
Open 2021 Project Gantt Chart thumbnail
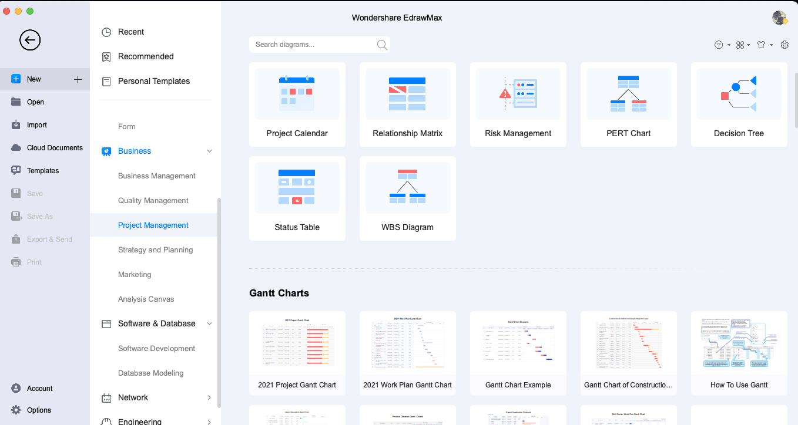[x=297, y=352]
